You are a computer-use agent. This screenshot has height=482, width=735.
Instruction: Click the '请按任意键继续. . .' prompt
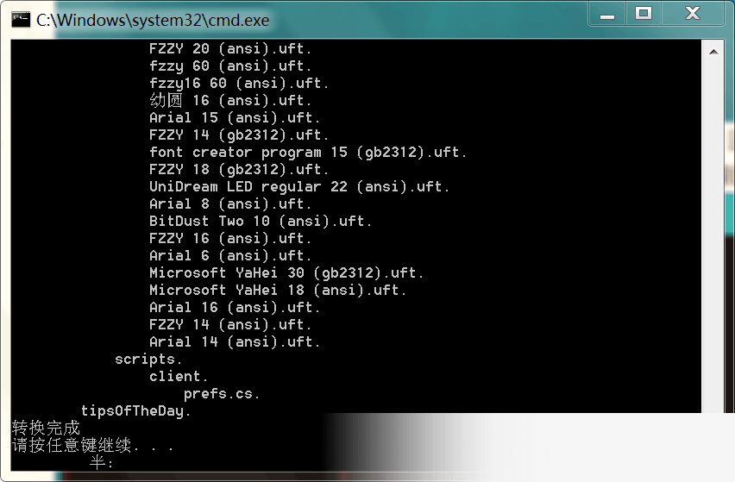[92, 445]
